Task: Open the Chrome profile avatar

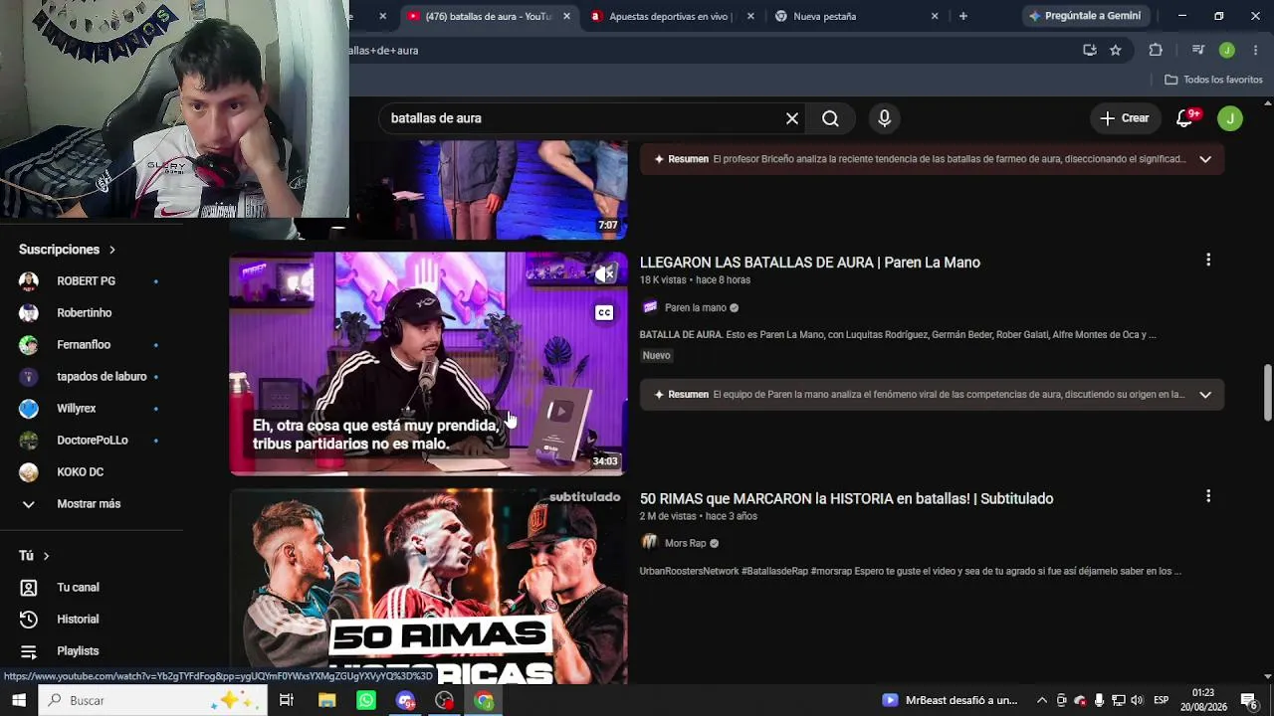Action: [1227, 50]
